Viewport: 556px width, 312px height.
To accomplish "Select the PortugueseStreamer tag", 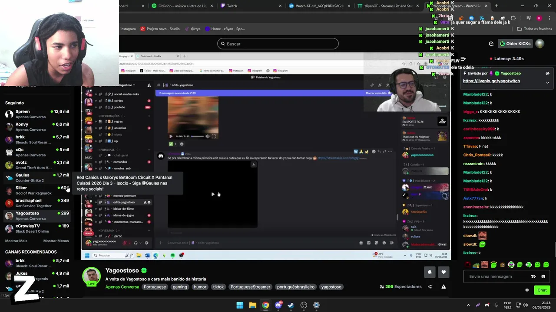I will click(x=250, y=287).
